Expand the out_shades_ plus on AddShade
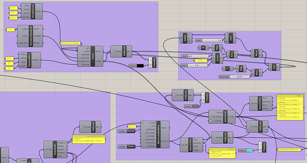 coord(210,117)
